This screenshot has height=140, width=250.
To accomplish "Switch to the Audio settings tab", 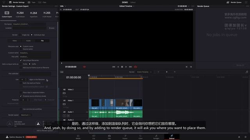I will pos(29,41).
